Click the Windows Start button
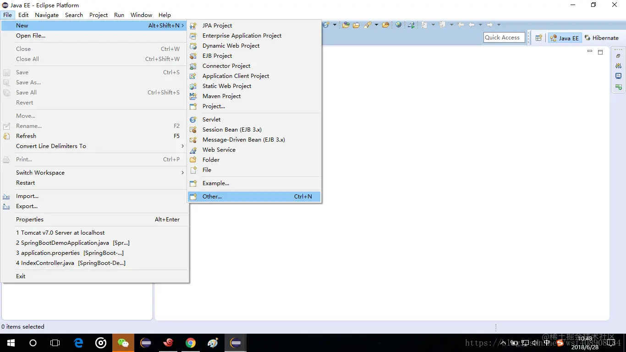 pos(11,343)
